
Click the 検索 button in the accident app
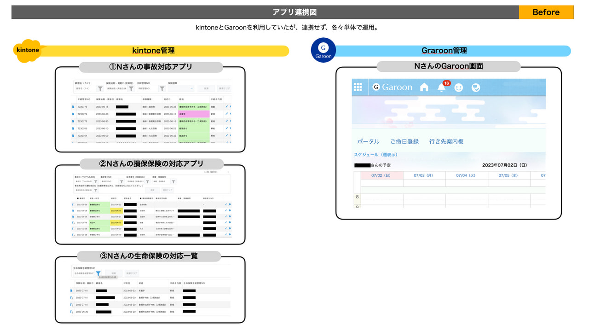click(206, 88)
